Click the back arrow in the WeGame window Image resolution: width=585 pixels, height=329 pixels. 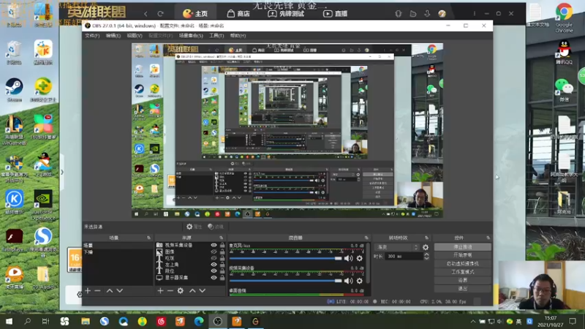pos(146,14)
